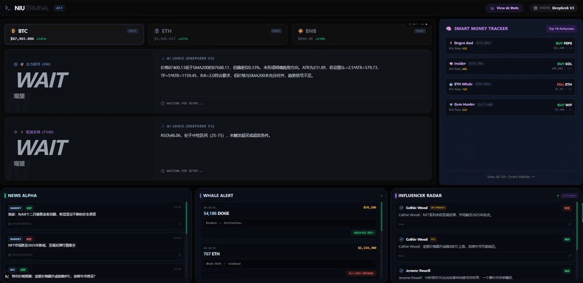Click the Ethereum coin icon

(x=157, y=31)
